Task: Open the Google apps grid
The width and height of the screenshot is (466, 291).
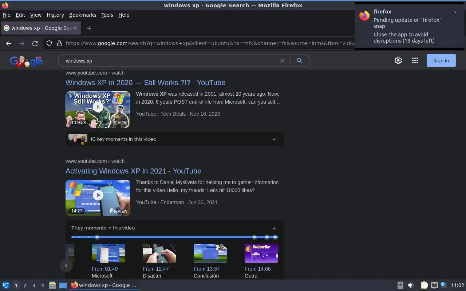Action: tap(415, 61)
